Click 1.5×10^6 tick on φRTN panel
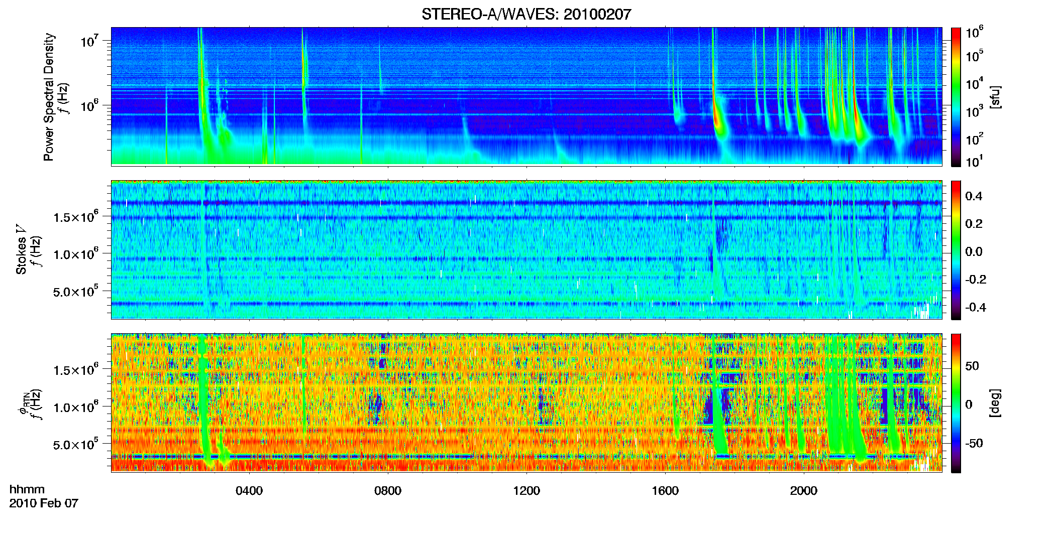 click(76, 370)
